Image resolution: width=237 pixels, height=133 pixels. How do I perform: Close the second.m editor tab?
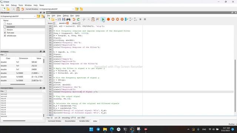coord(67,23)
